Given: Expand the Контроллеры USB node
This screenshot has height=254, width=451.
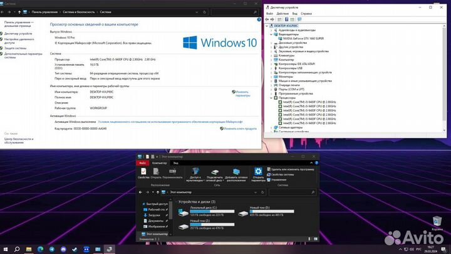Looking at the screenshot, I should (x=272, y=68).
